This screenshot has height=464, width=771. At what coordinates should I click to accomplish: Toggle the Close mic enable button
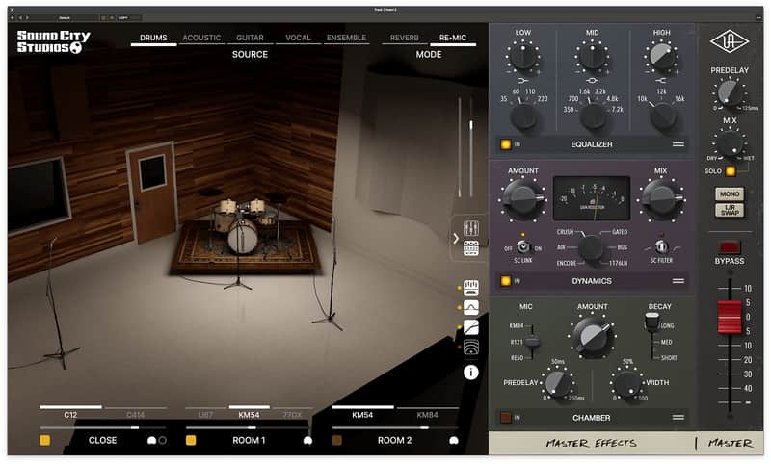pos(44,440)
